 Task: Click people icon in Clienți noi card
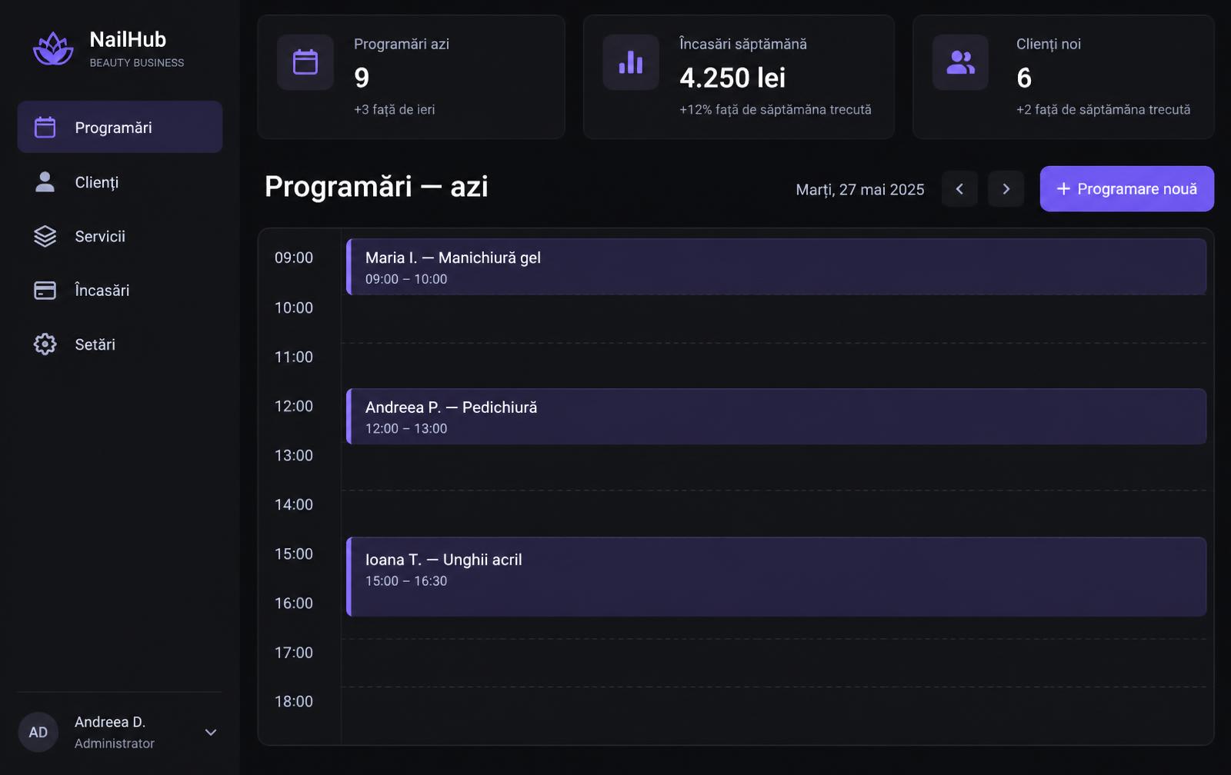tap(960, 62)
